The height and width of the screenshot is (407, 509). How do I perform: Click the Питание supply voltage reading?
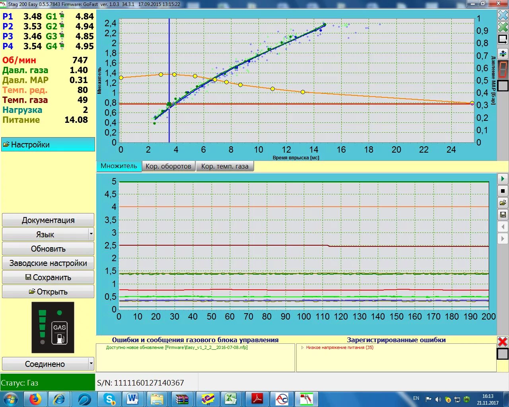(x=45, y=120)
